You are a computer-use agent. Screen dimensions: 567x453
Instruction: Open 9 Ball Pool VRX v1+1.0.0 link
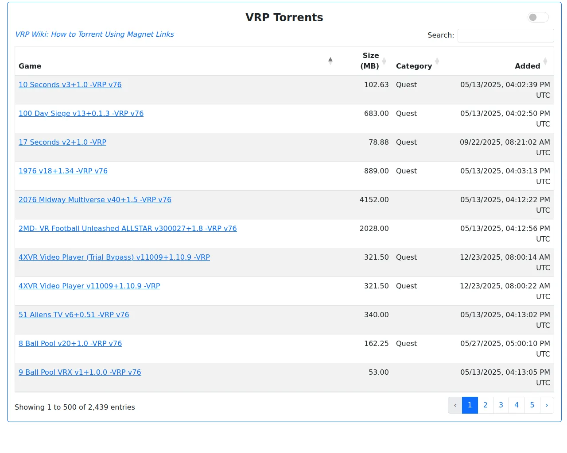pyautogui.click(x=80, y=372)
